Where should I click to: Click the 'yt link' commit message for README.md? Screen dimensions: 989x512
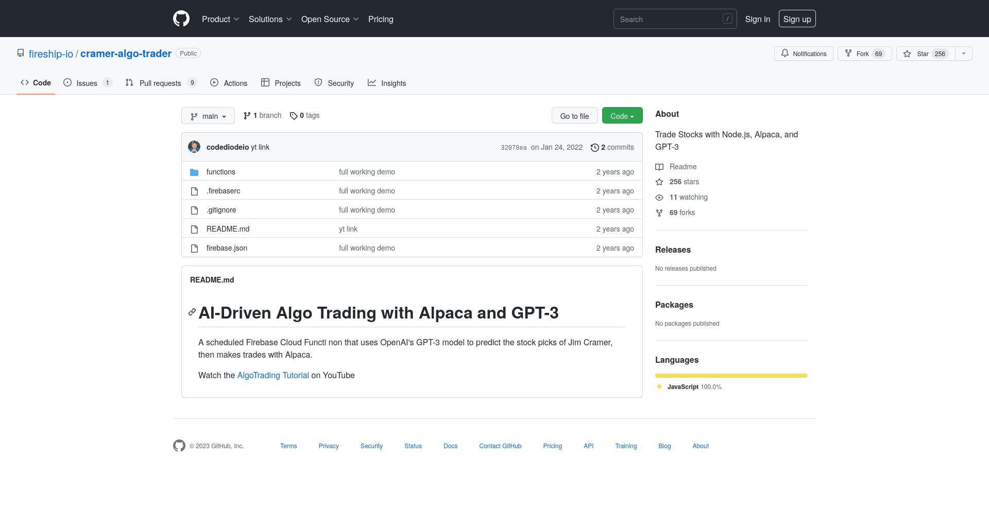[x=348, y=229]
